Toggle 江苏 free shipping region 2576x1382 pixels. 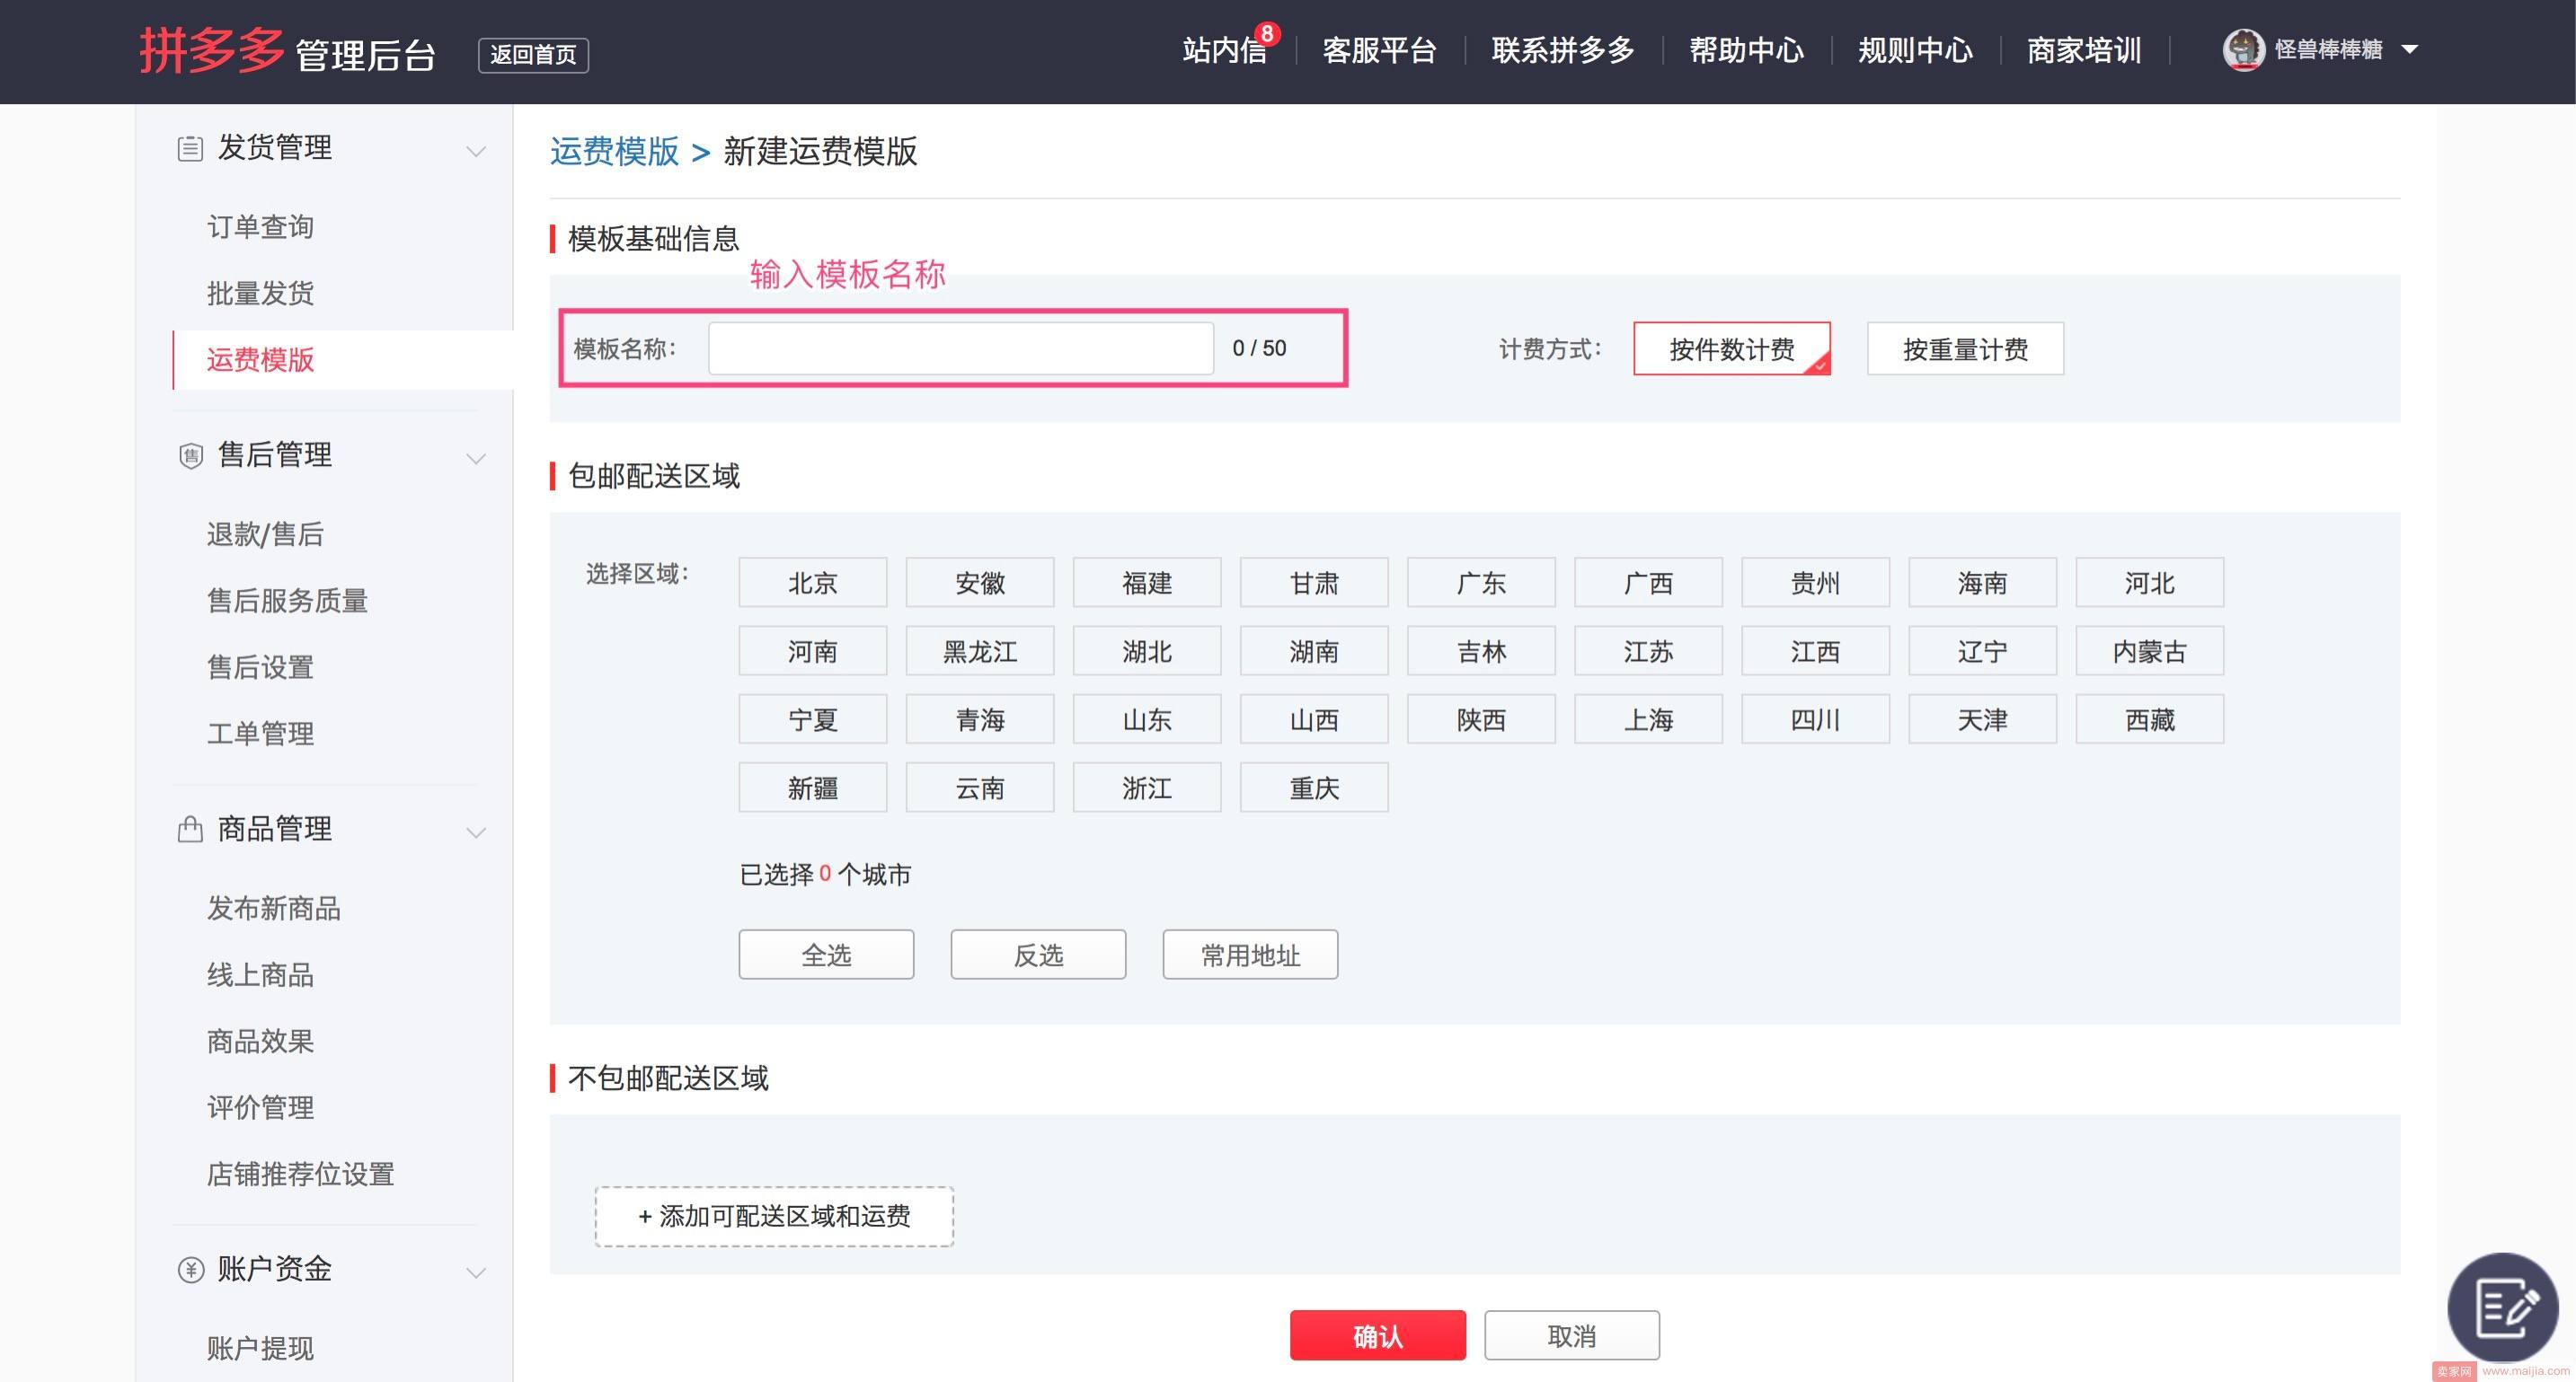coord(1648,652)
